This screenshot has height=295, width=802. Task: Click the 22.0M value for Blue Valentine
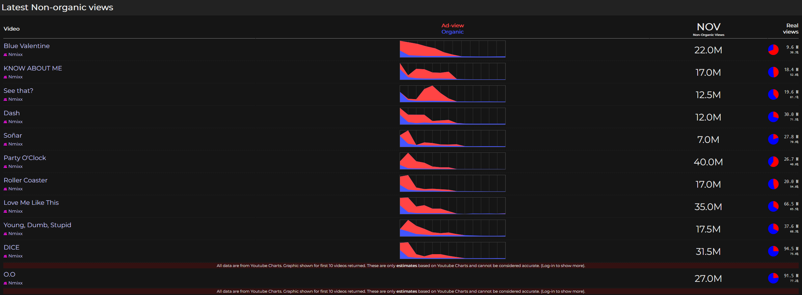pos(708,50)
